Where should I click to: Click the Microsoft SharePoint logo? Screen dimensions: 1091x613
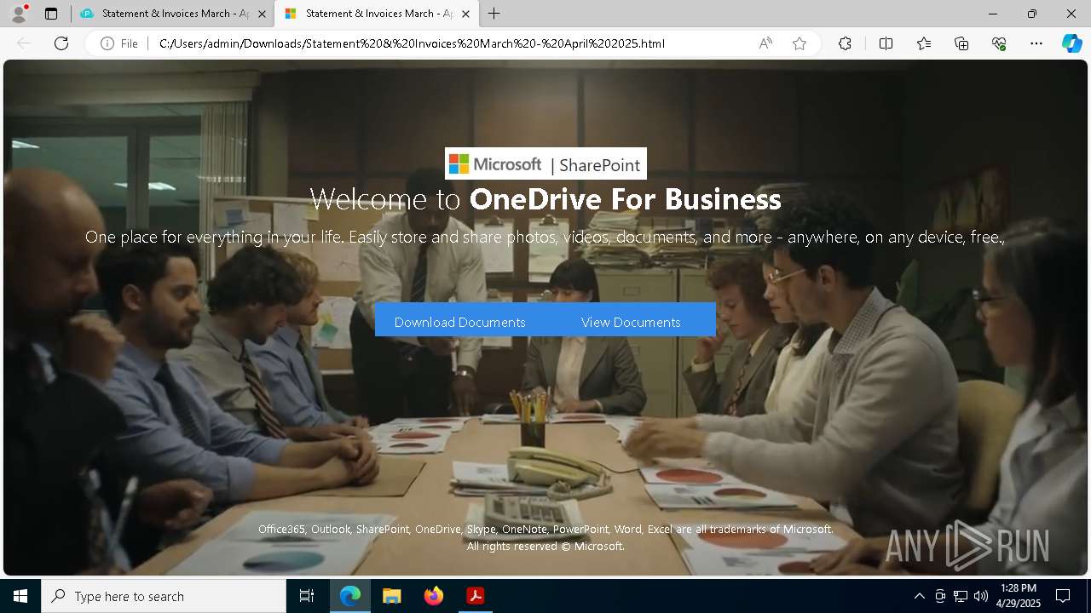pos(545,163)
